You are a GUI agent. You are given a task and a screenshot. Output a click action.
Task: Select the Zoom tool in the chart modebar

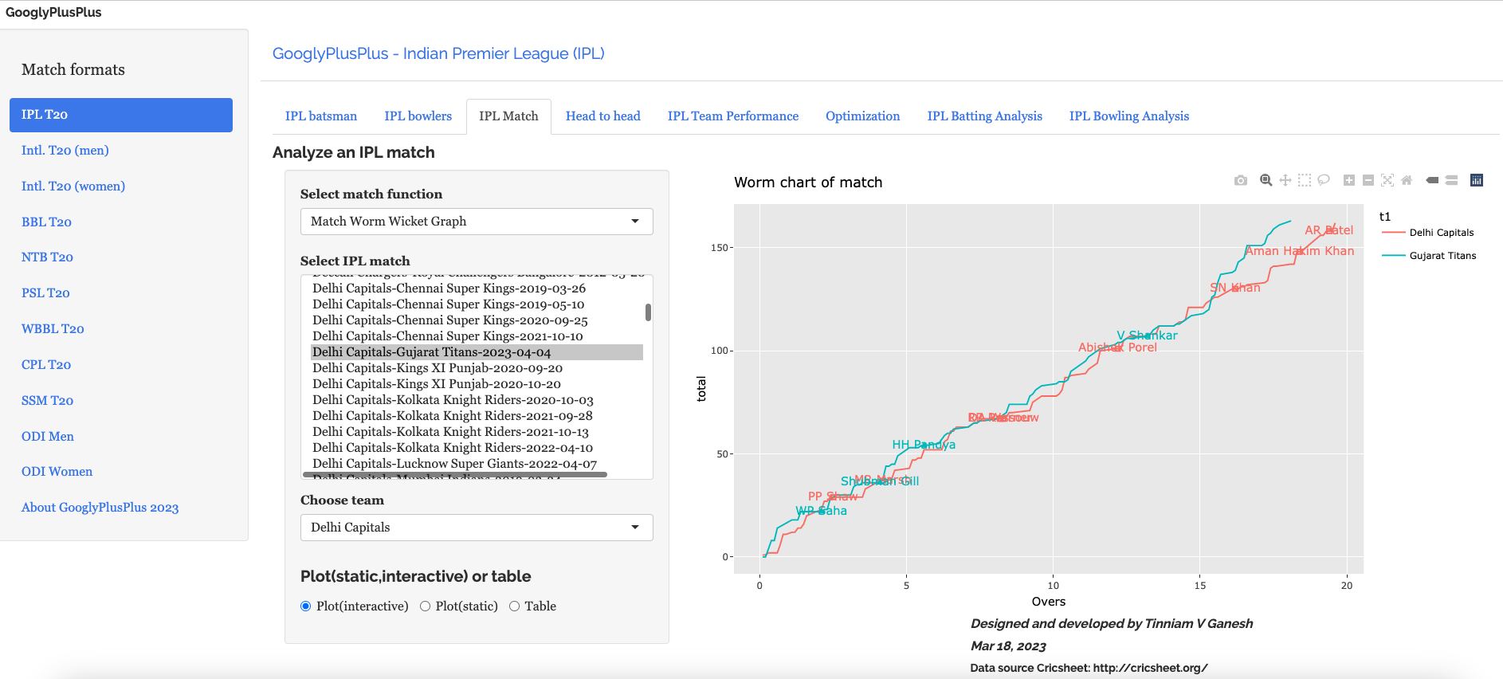point(1266,181)
